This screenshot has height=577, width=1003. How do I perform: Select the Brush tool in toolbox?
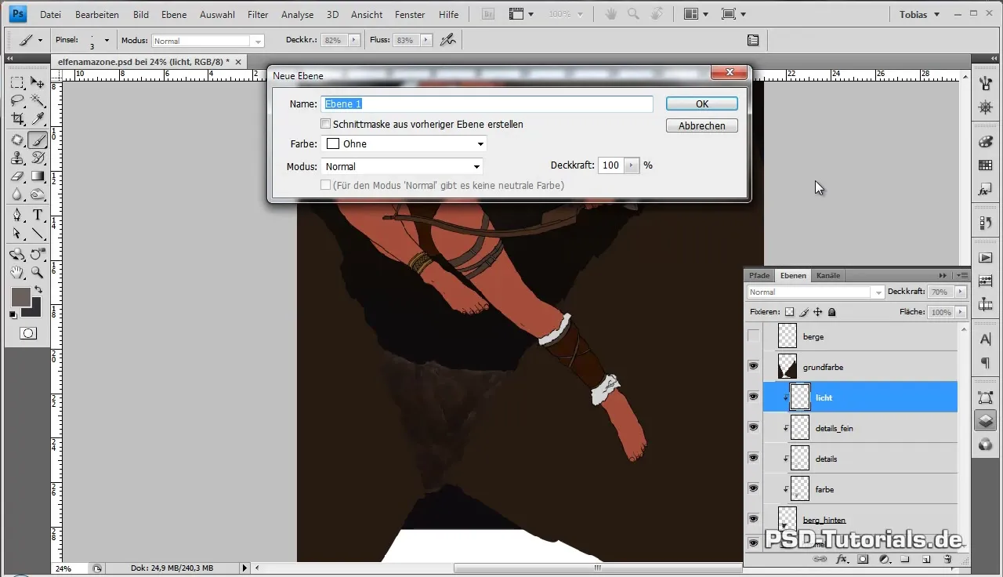(x=37, y=140)
